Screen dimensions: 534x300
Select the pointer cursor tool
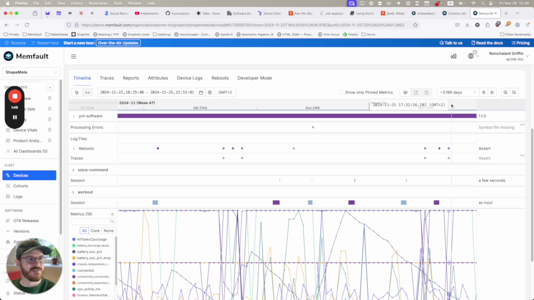click(77, 92)
